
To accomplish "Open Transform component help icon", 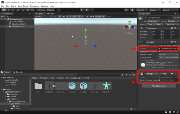I will 172,28.
